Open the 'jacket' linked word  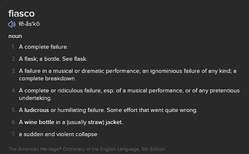click(x=114, y=122)
